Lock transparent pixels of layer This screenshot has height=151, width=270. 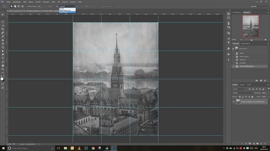point(240,97)
